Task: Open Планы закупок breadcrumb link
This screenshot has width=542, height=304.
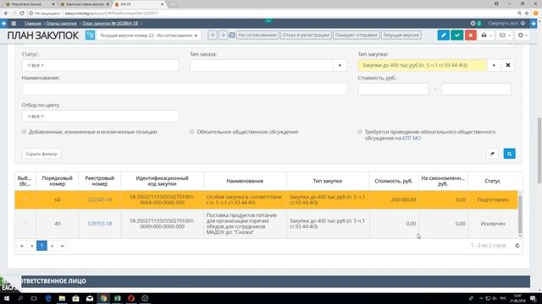Action: [61, 24]
